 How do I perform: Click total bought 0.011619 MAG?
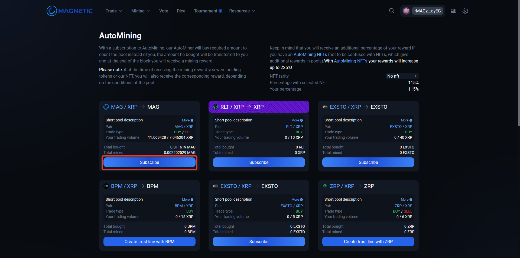click(183, 147)
